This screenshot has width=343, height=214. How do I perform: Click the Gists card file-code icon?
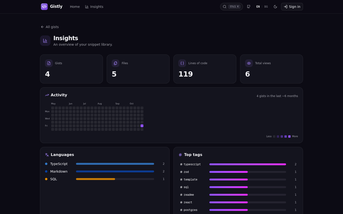point(49,63)
